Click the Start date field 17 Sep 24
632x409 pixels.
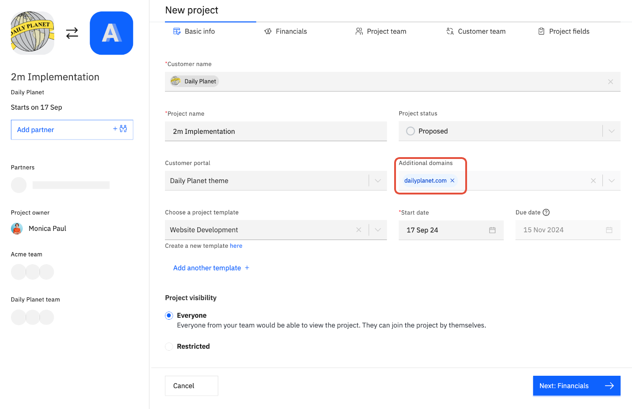click(451, 230)
